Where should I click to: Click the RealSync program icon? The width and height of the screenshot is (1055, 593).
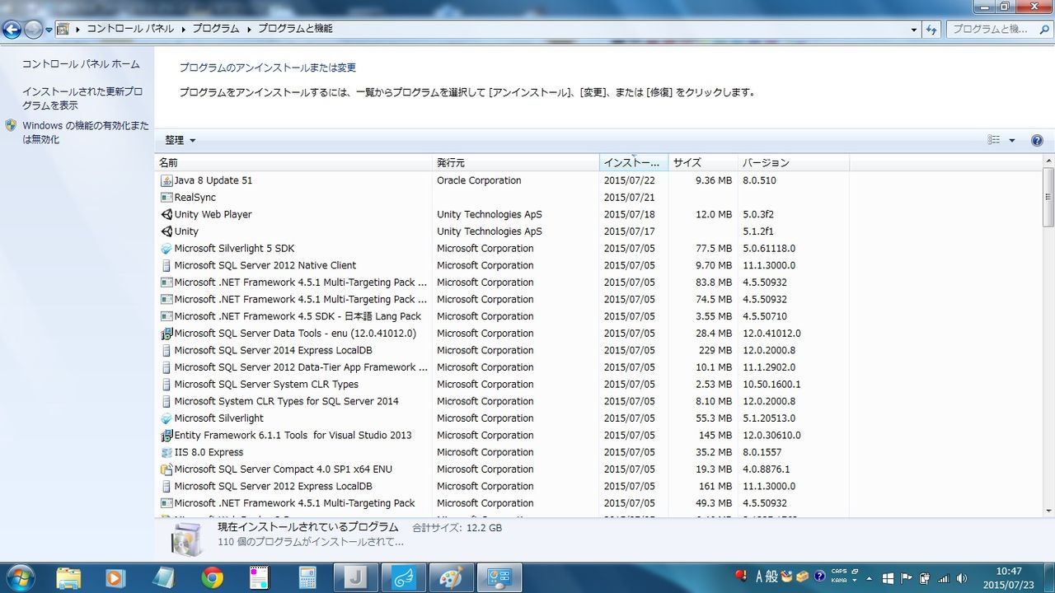(166, 198)
